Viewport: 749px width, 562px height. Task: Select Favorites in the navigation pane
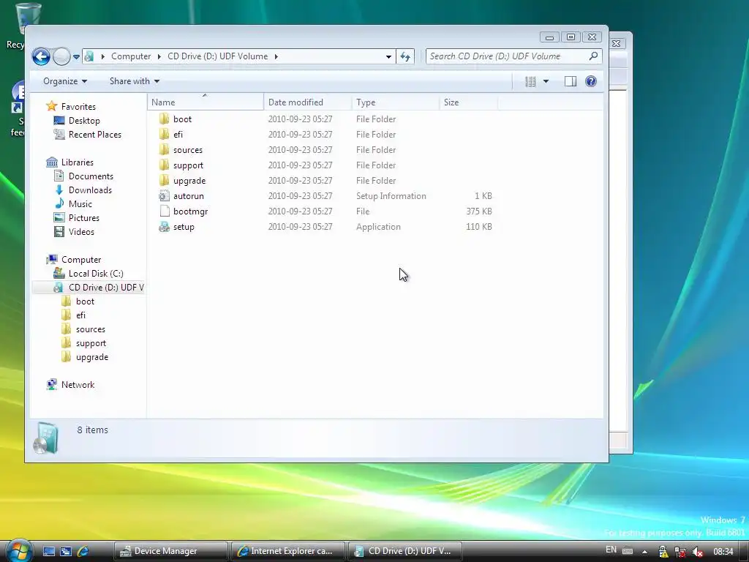tap(78, 107)
